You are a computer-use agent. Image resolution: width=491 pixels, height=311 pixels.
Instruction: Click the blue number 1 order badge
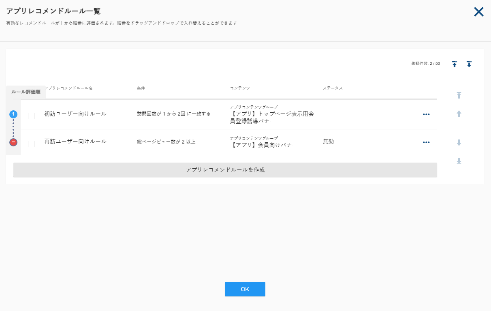pyautogui.click(x=13, y=114)
